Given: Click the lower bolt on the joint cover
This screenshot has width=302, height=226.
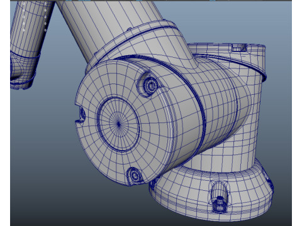Looking at the screenshot, I should pos(135,175).
